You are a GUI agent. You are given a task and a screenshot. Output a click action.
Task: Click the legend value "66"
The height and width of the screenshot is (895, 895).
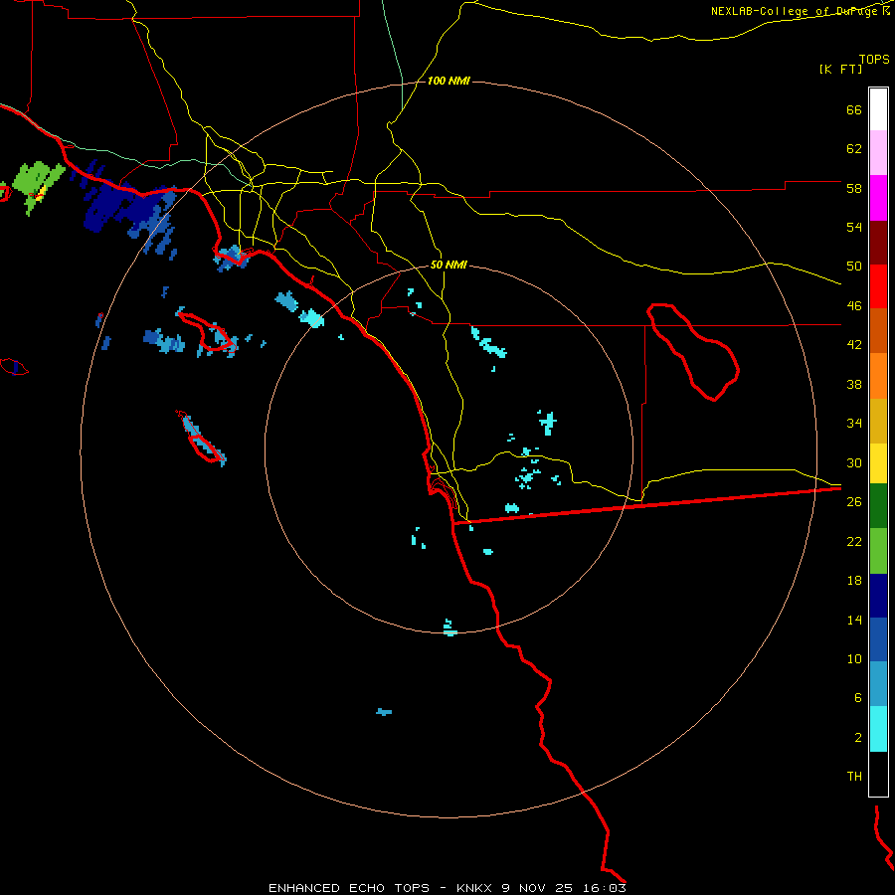[854, 109]
